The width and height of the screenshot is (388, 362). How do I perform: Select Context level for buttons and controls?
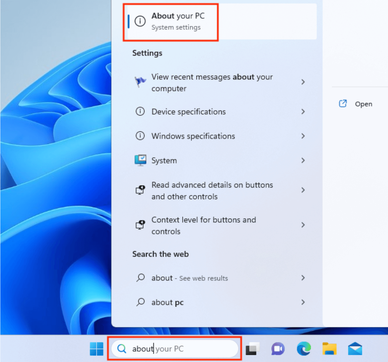[204, 225]
